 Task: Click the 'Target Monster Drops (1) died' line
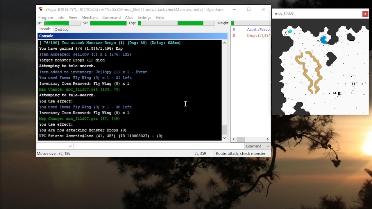click(x=72, y=60)
